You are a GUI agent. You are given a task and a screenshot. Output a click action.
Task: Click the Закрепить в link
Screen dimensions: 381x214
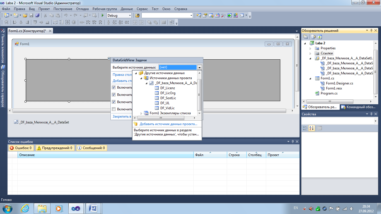(x=122, y=116)
